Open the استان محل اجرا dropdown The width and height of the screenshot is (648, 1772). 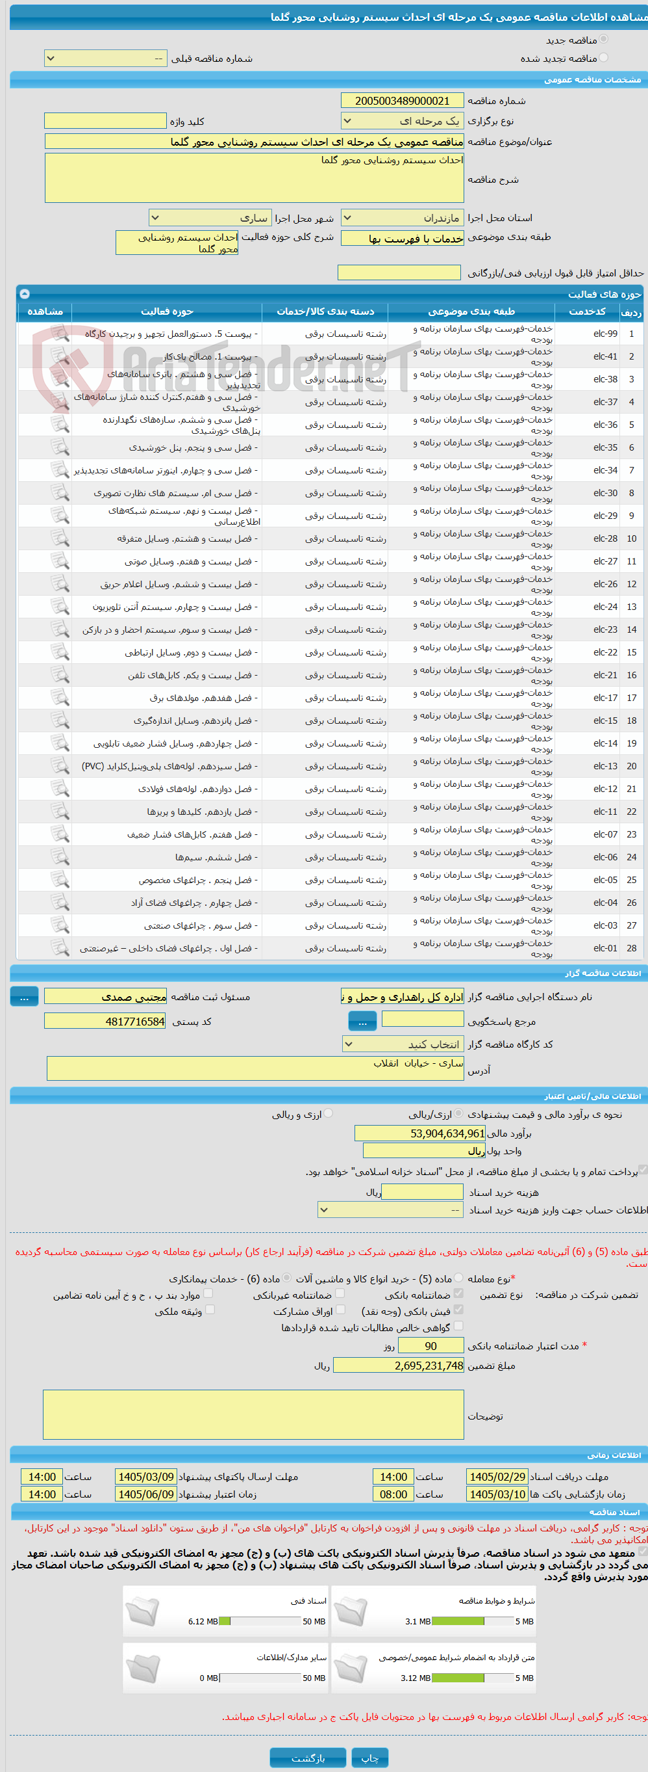(x=403, y=218)
